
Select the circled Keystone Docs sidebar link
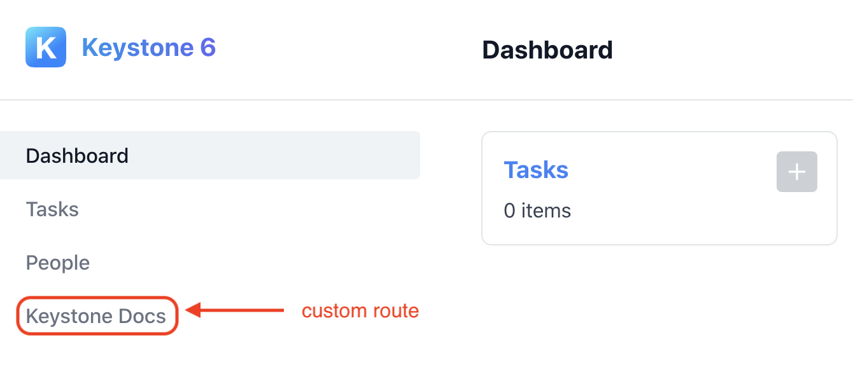(97, 315)
